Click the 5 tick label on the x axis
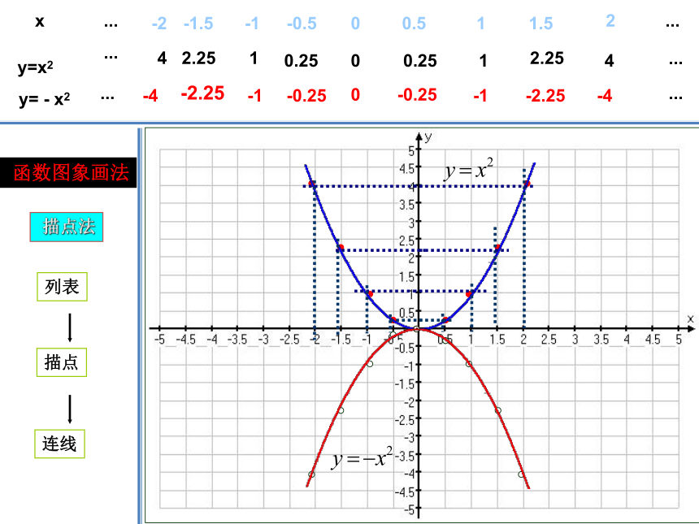 (x=679, y=340)
